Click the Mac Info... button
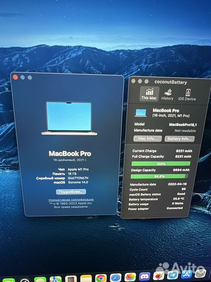The image size is (211, 282). coord(147,139)
